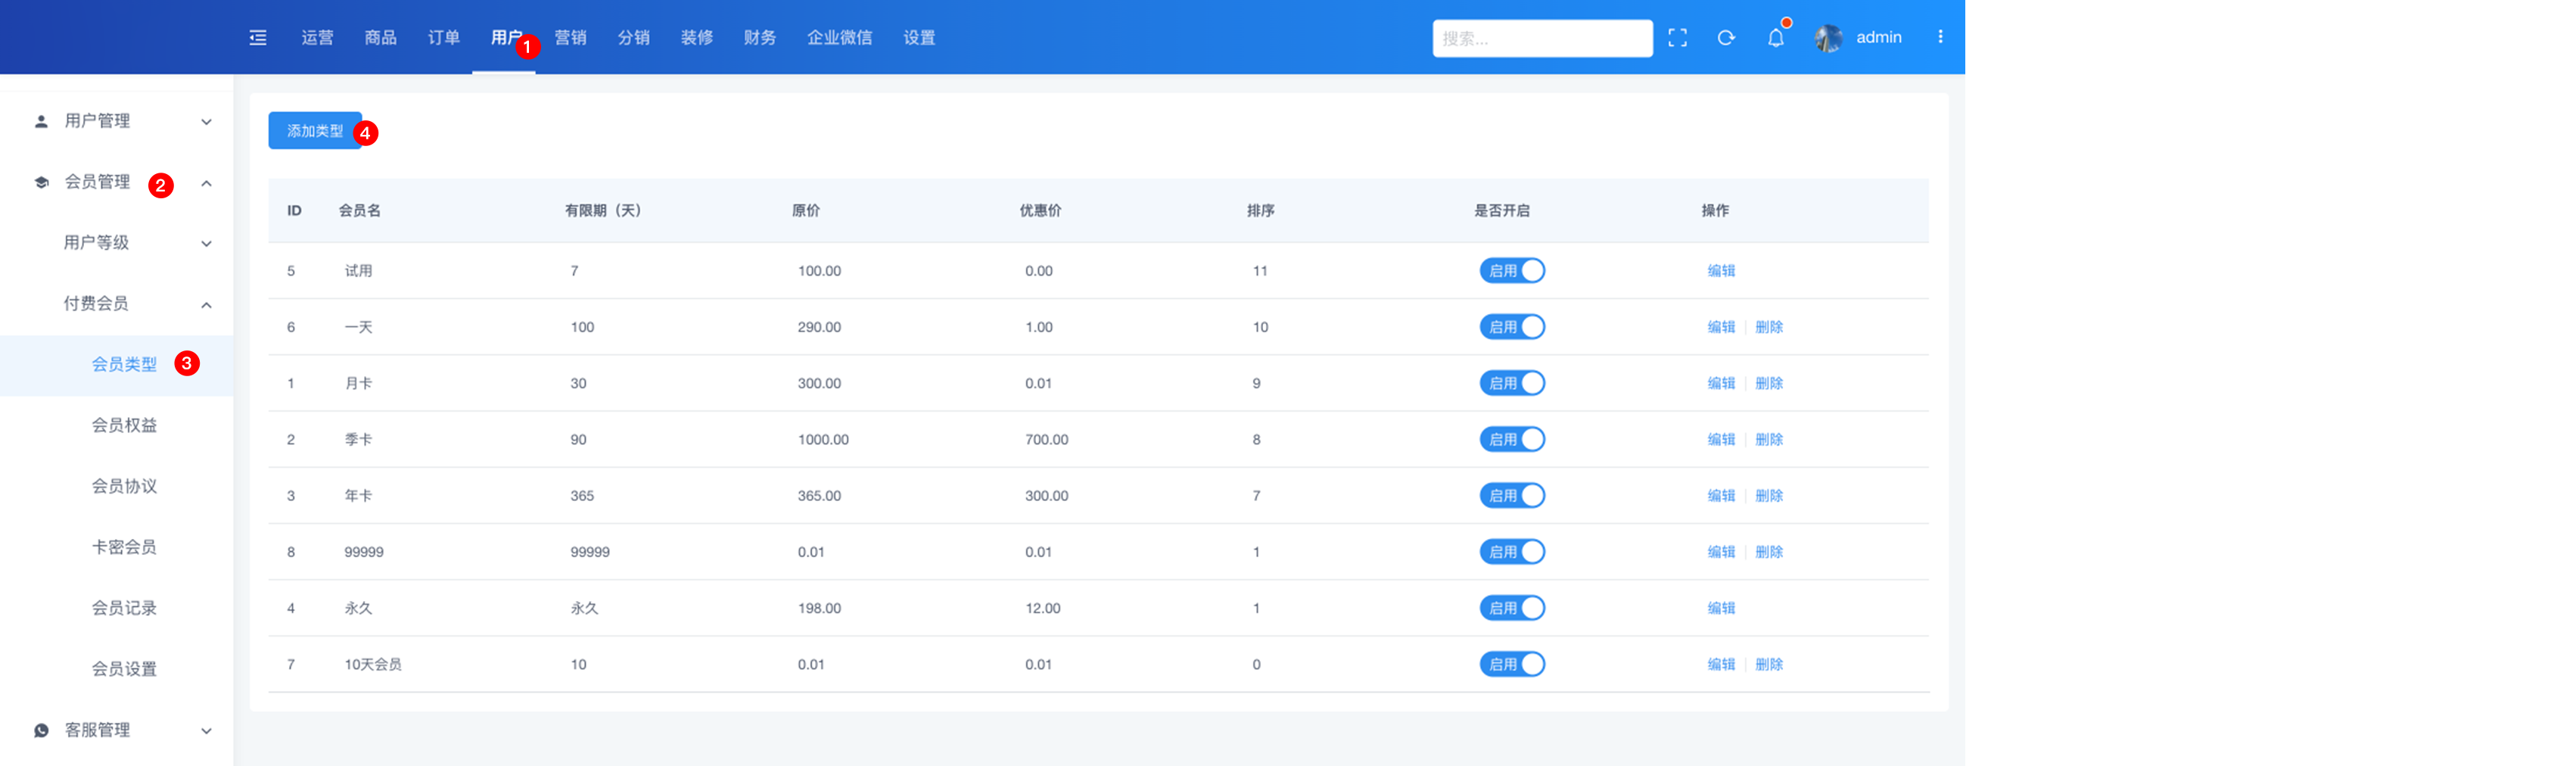
Task: Open the notification bell
Action: tap(1775, 38)
